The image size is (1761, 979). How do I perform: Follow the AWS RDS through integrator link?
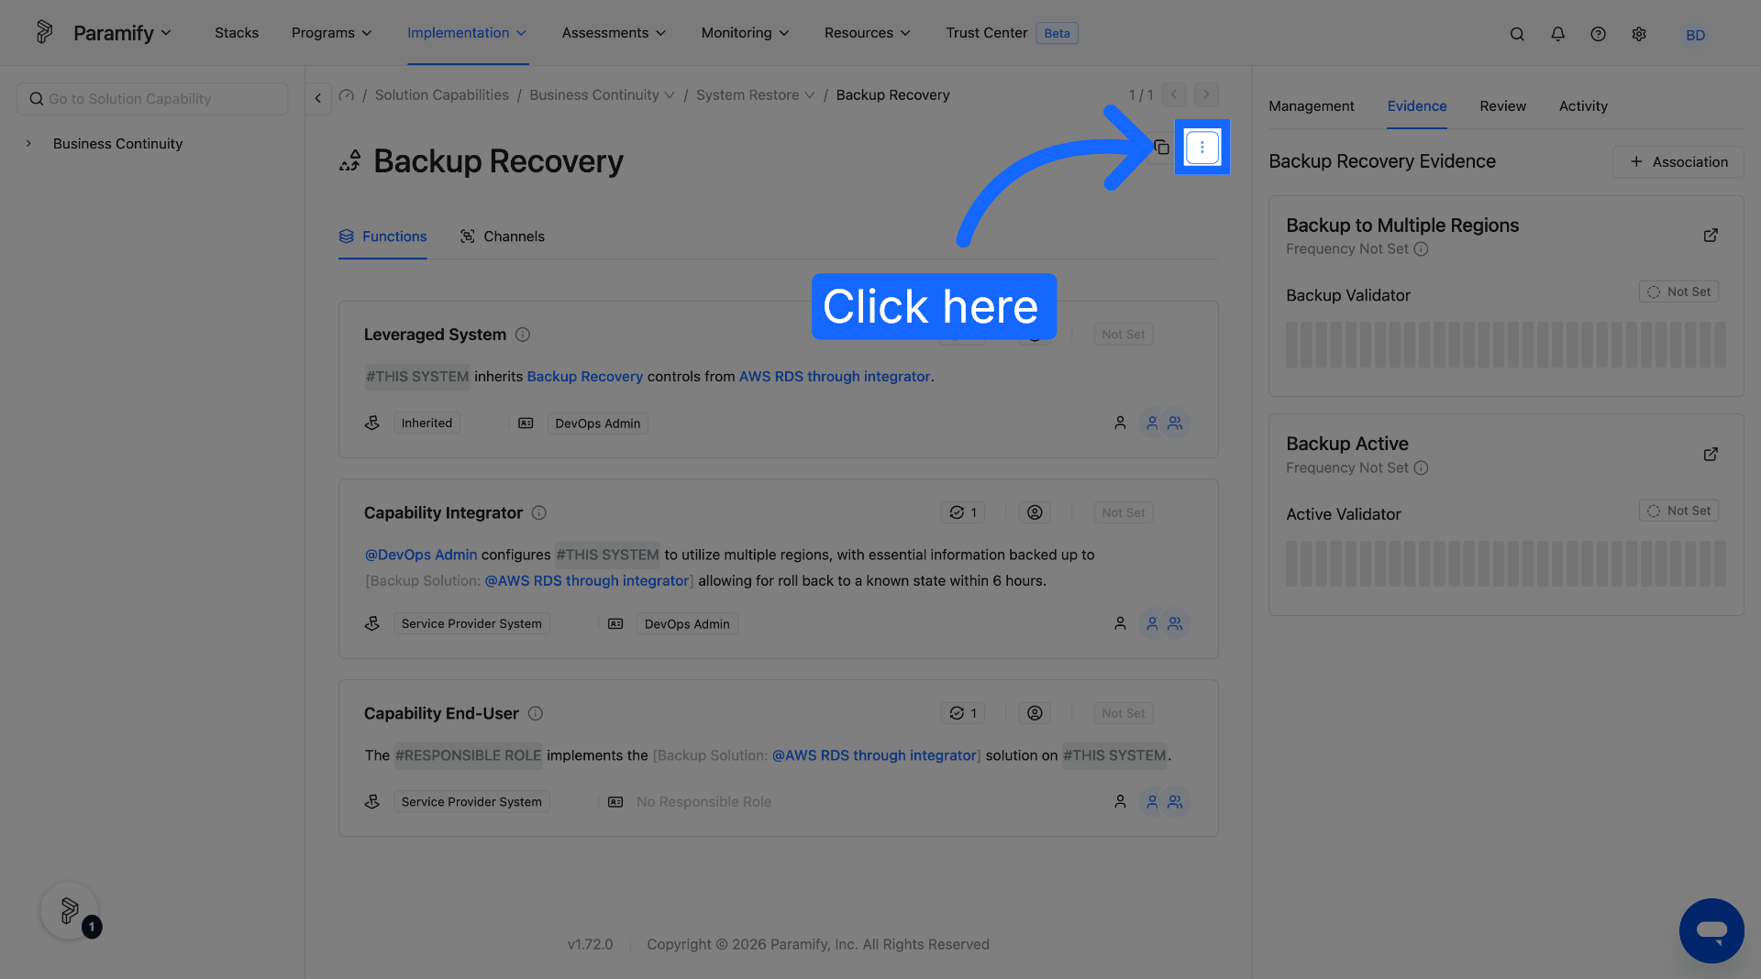[835, 377]
